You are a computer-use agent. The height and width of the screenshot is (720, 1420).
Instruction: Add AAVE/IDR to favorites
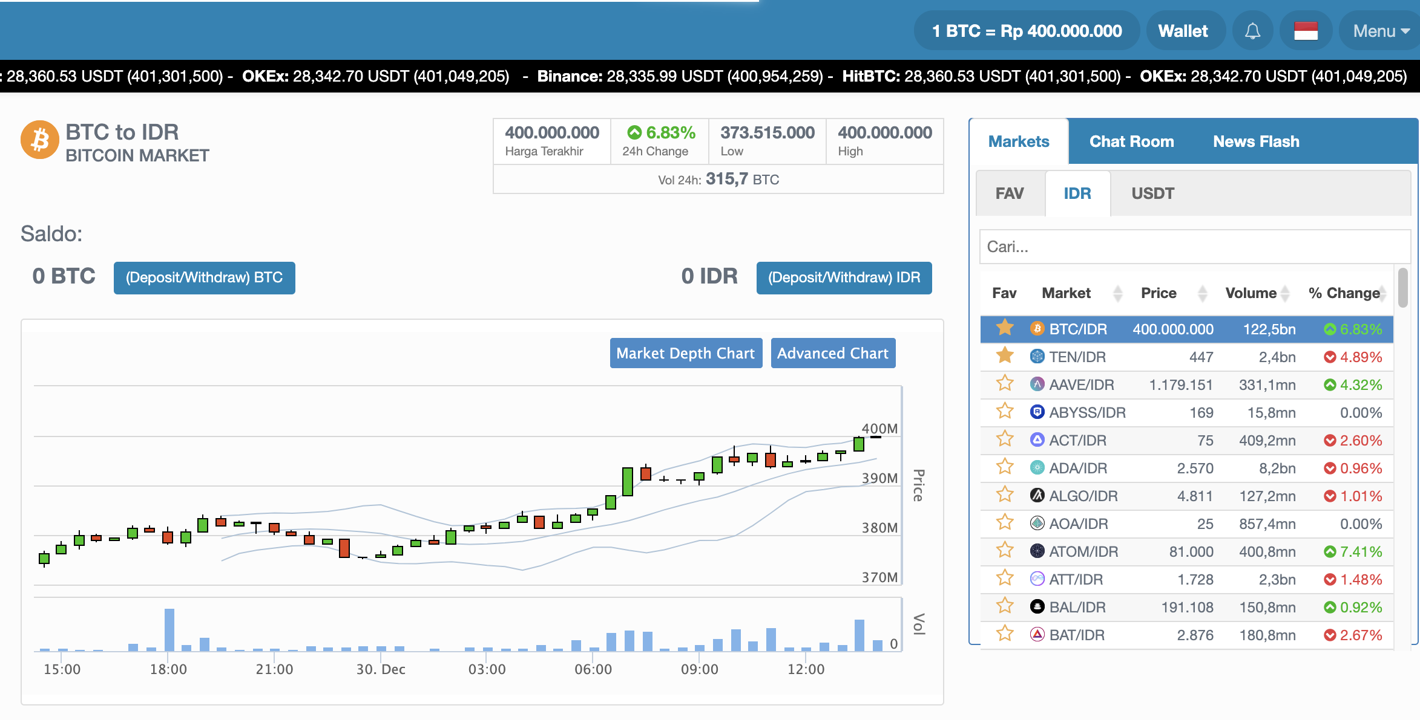[1005, 384]
